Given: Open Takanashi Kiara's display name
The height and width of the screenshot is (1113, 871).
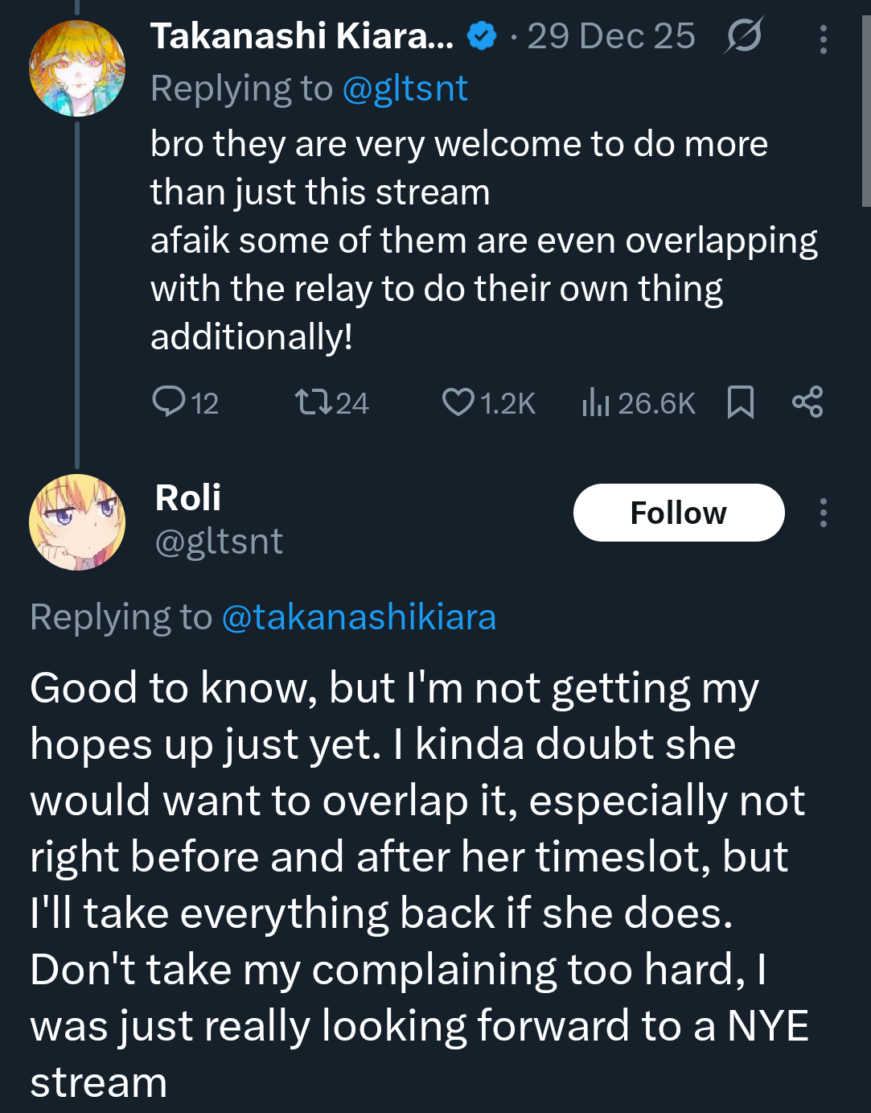Looking at the screenshot, I should [302, 36].
